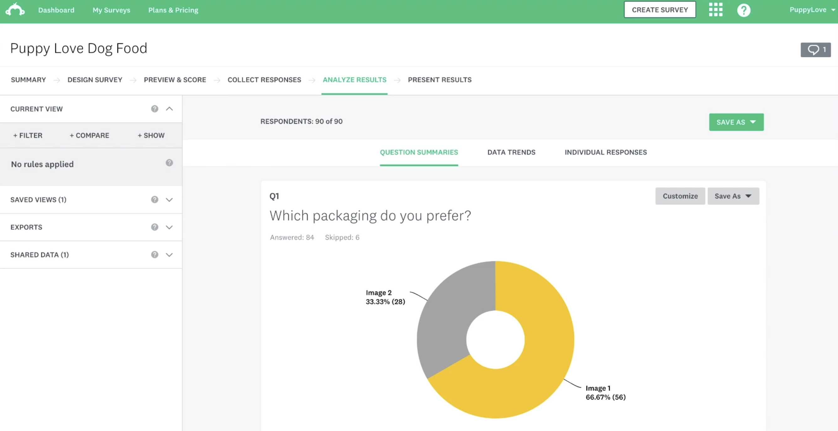
Task: Click help icon next to Saved Views
Action: (x=155, y=200)
